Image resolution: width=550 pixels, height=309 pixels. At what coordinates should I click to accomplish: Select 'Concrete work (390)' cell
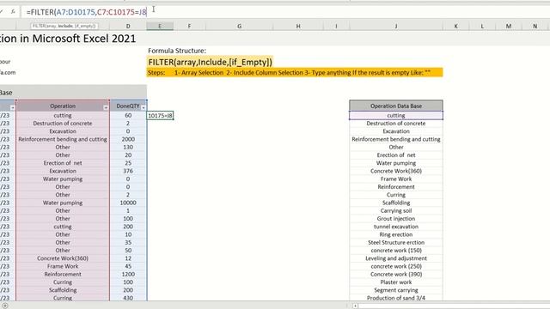396,274
